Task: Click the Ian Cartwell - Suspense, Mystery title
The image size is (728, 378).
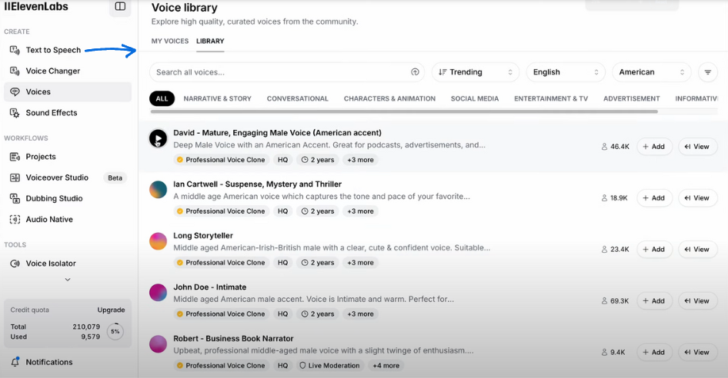Action: [257, 184]
